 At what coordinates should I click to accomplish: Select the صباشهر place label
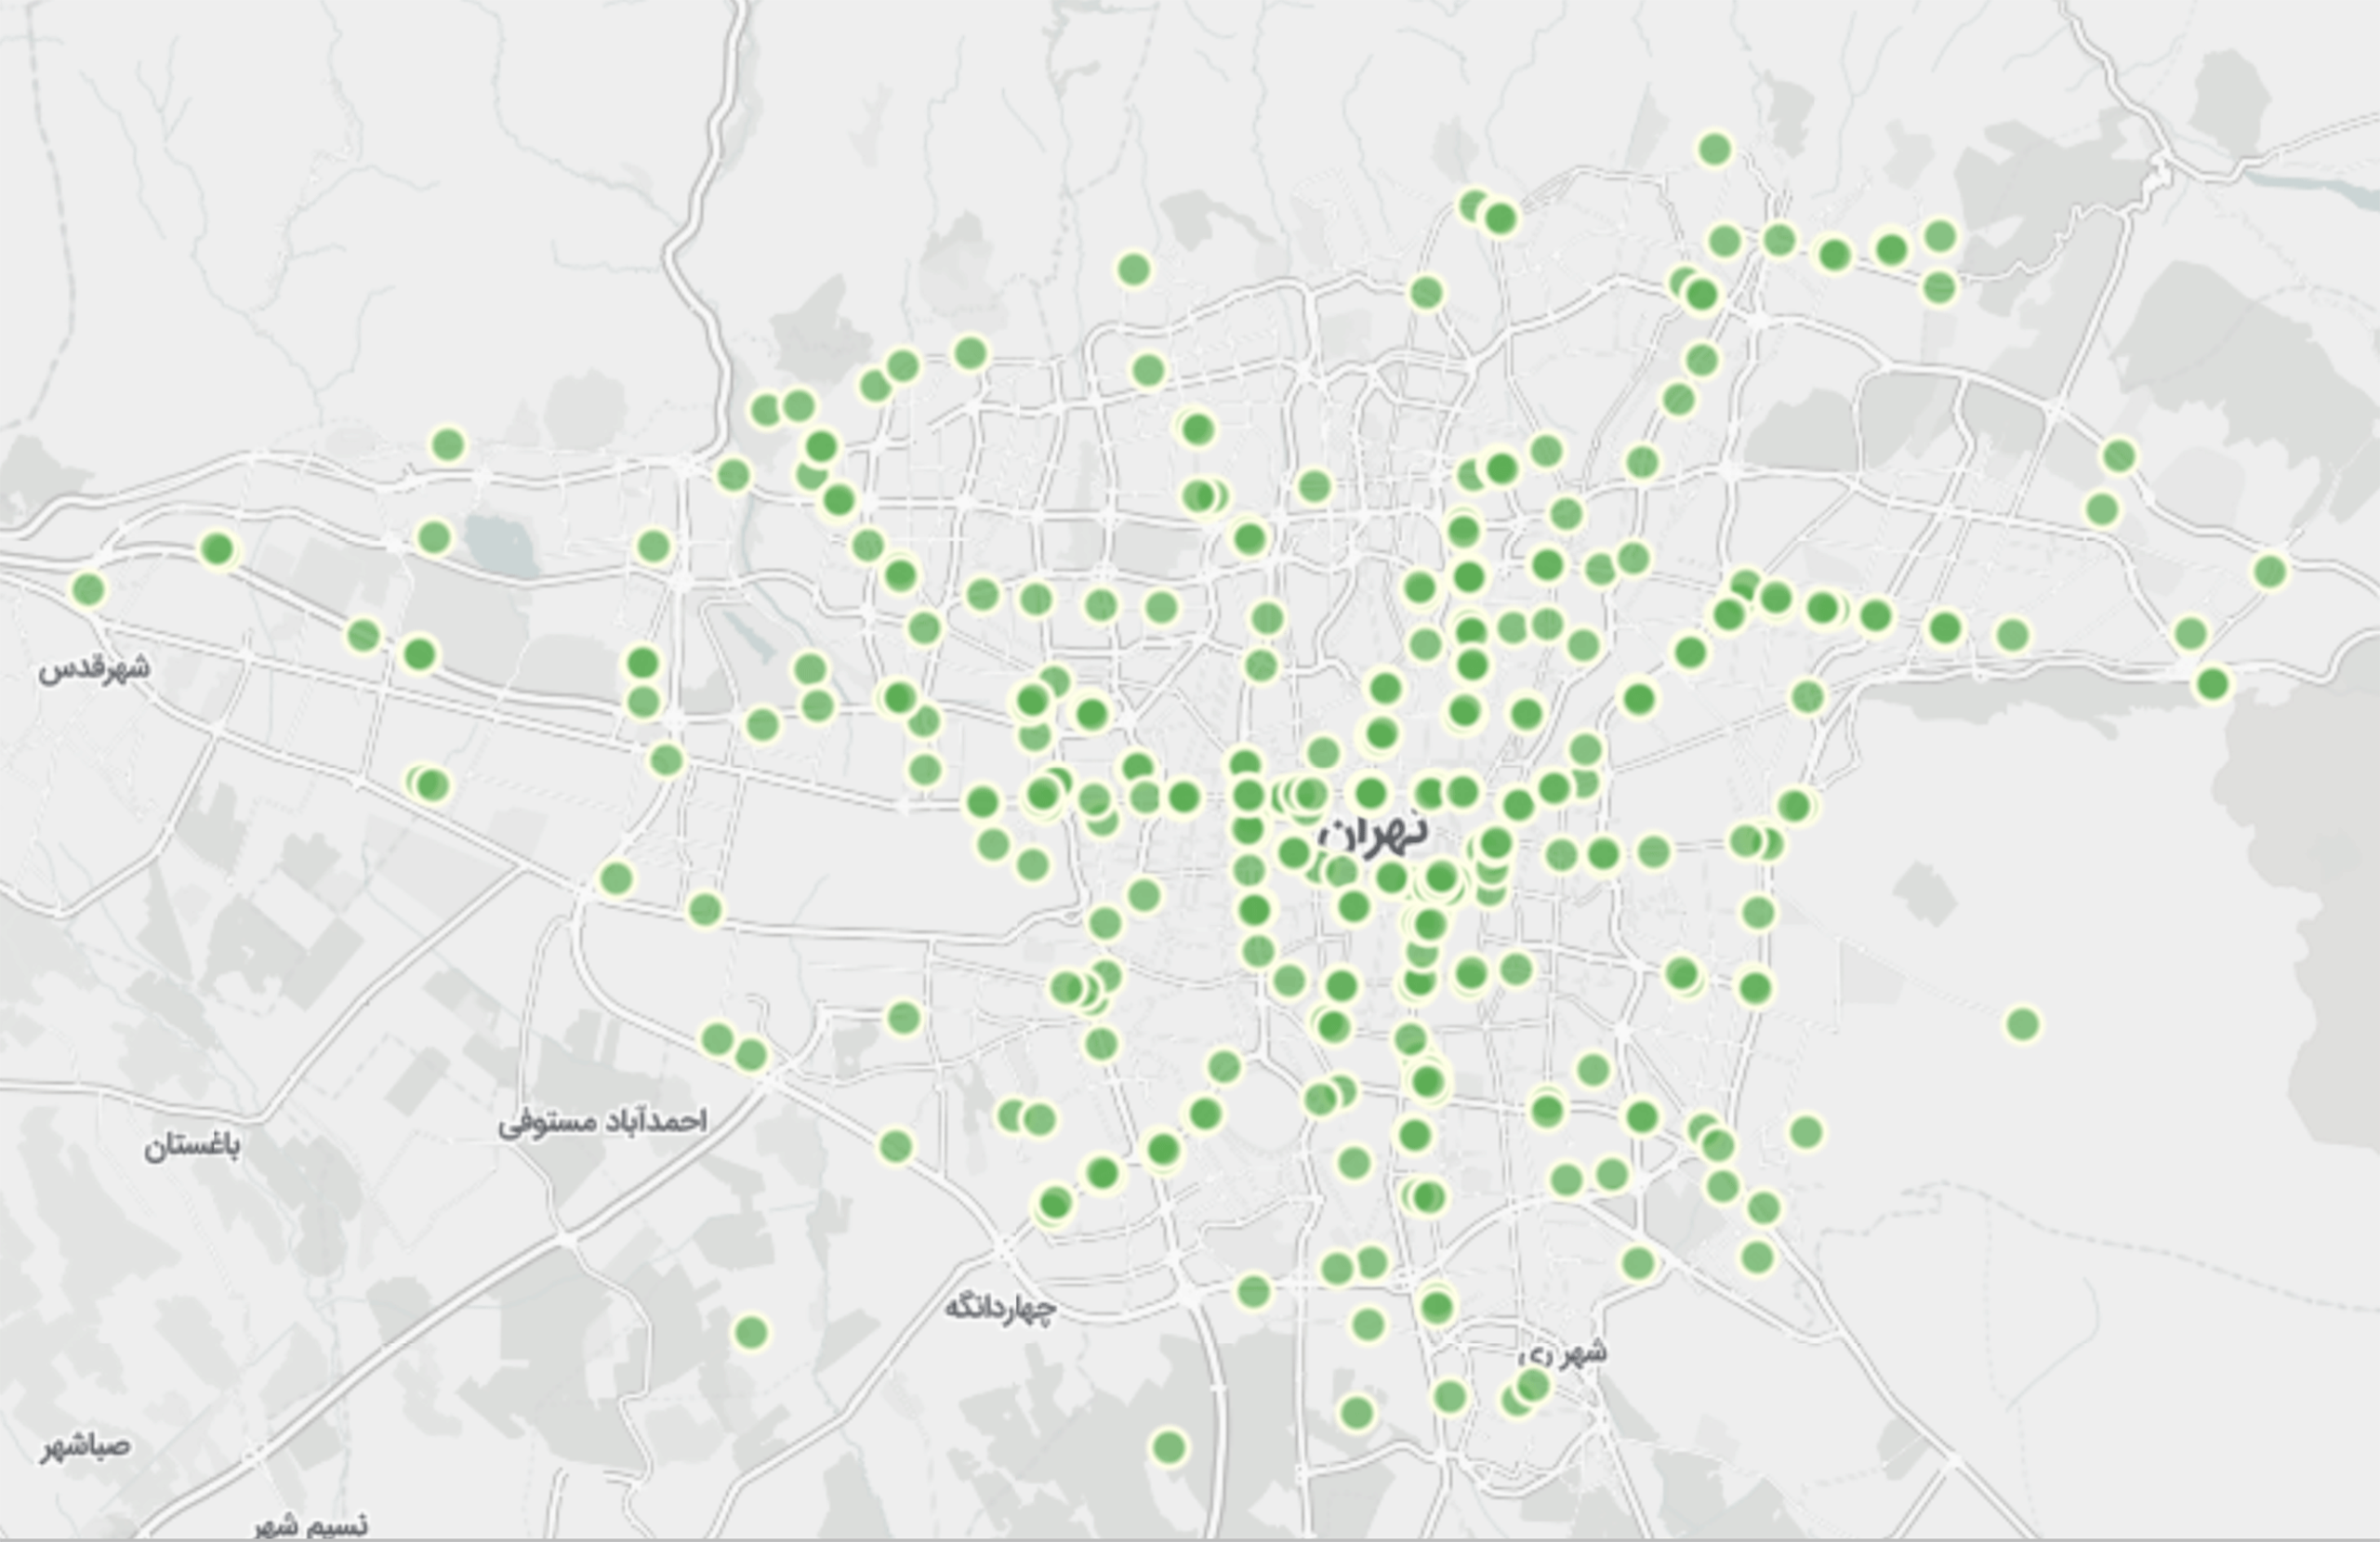[85, 1446]
